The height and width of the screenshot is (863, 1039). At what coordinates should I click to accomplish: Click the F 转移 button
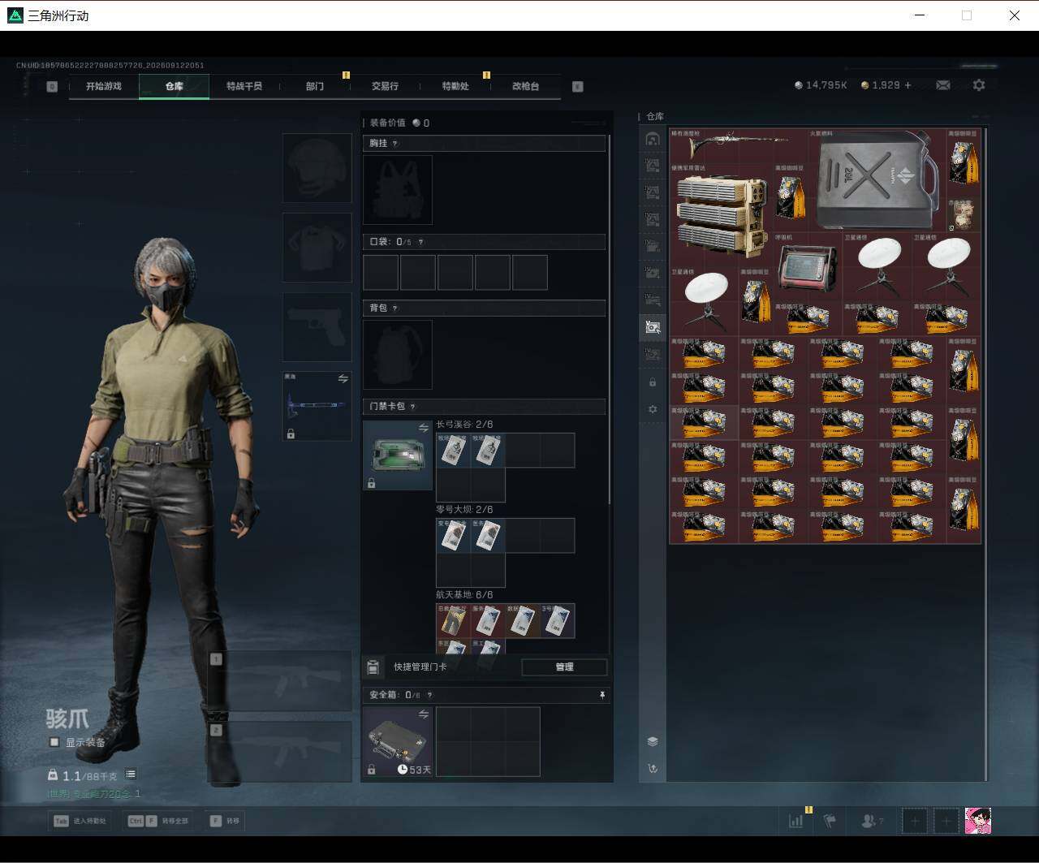pos(225,821)
